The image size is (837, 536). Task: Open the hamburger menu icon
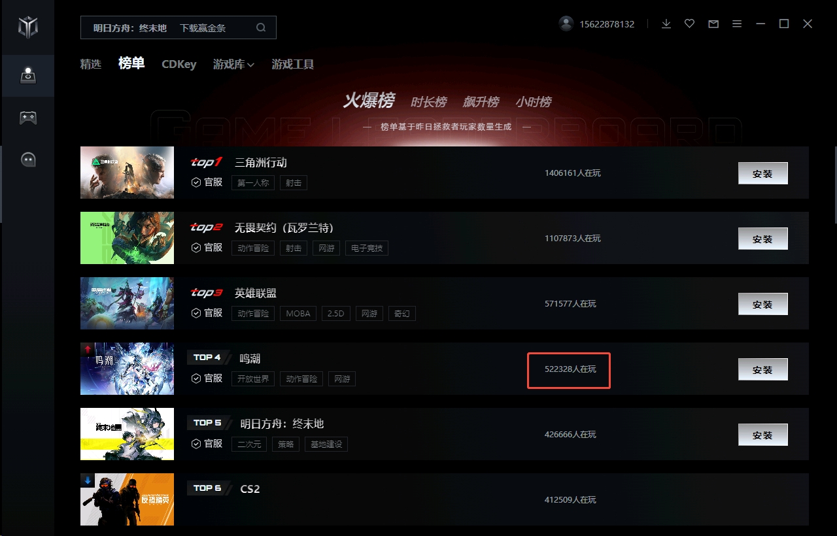coord(737,24)
